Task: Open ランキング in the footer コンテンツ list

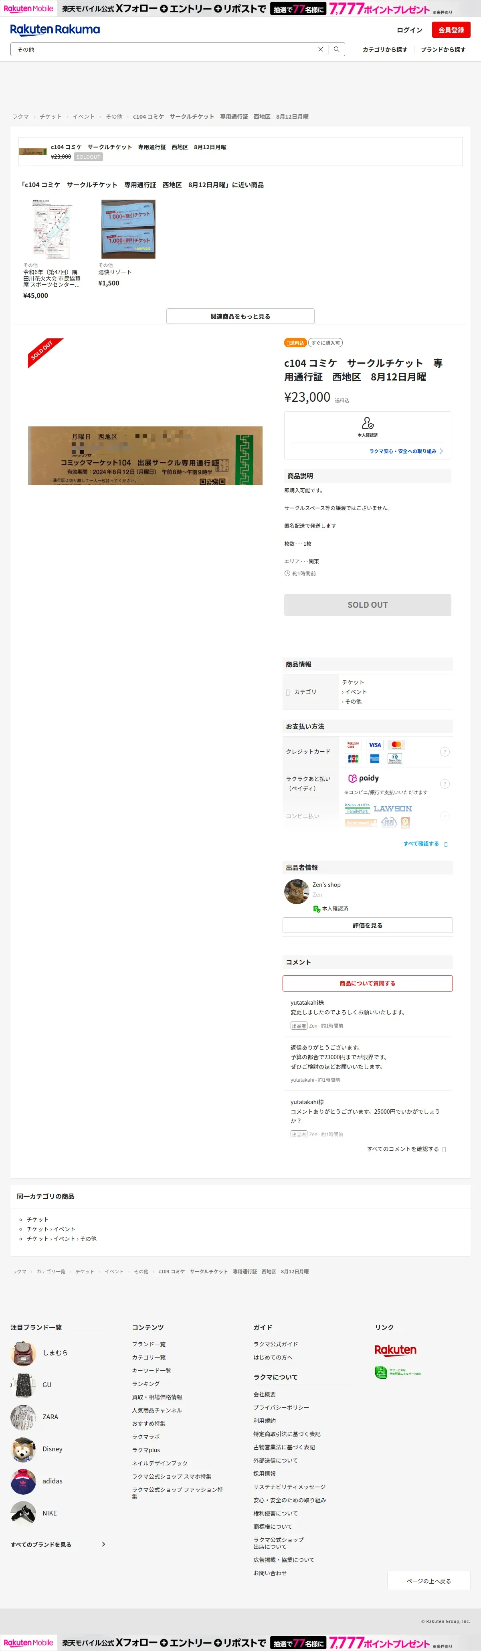Action: (146, 1384)
